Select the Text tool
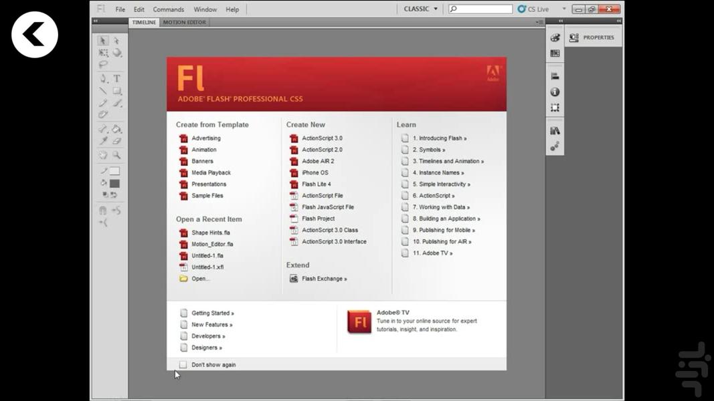The image size is (714, 401). (117, 78)
